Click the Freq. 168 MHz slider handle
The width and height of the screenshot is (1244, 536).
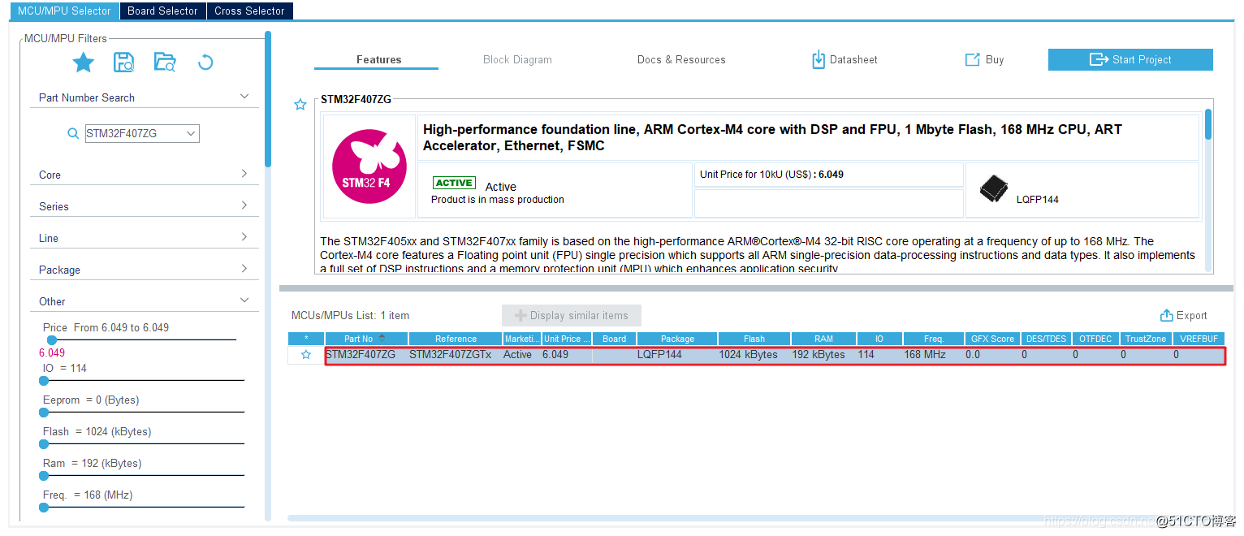(x=43, y=507)
